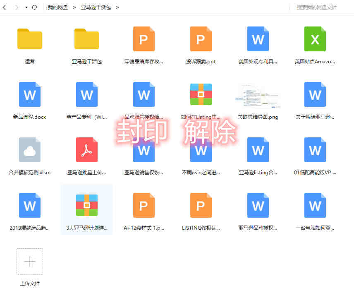Select the 不同asin之间进 Word document icon
354x293 pixels.
tap(201, 150)
